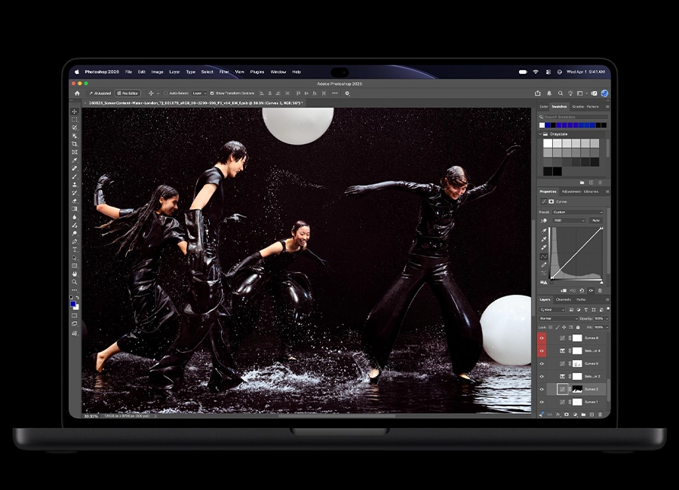Image resolution: width=679 pixels, height=490 pixels.
Task: Open the RGB channel dropdown
Action: coord(569,221)
